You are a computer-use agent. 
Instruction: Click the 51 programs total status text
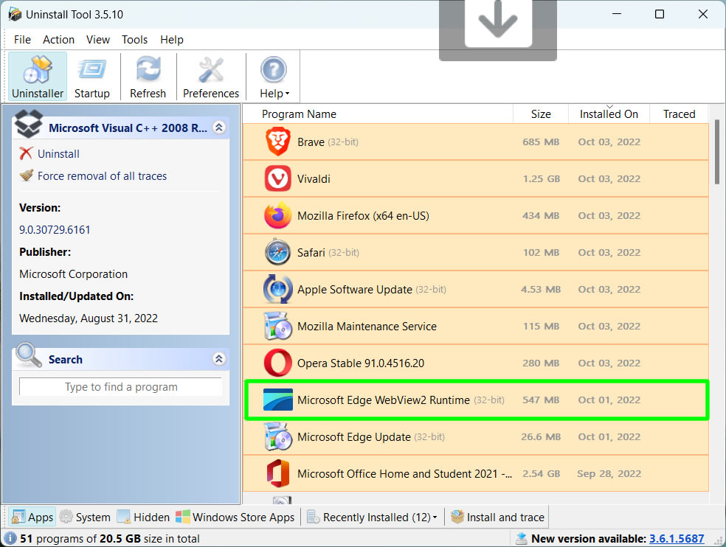click(110, 539)
